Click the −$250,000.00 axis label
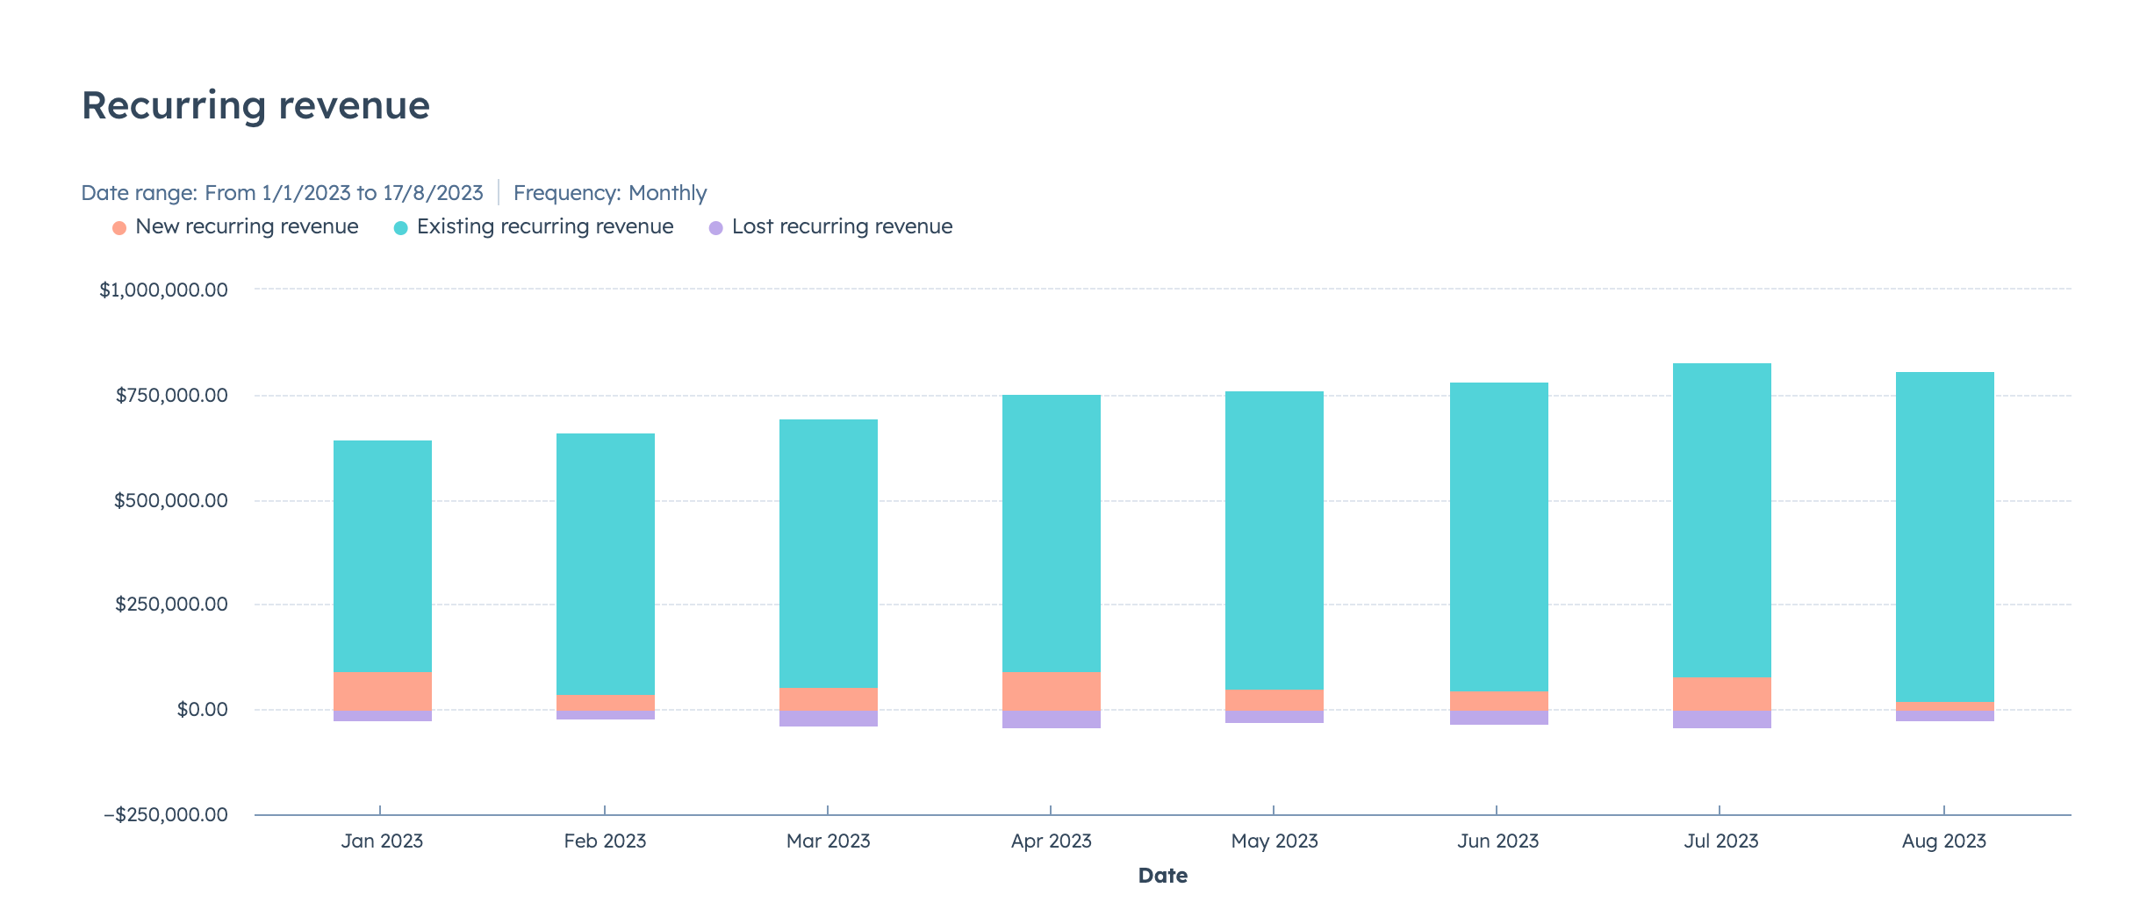Viewport: 2147px width, 909px height. coord(166,814)
